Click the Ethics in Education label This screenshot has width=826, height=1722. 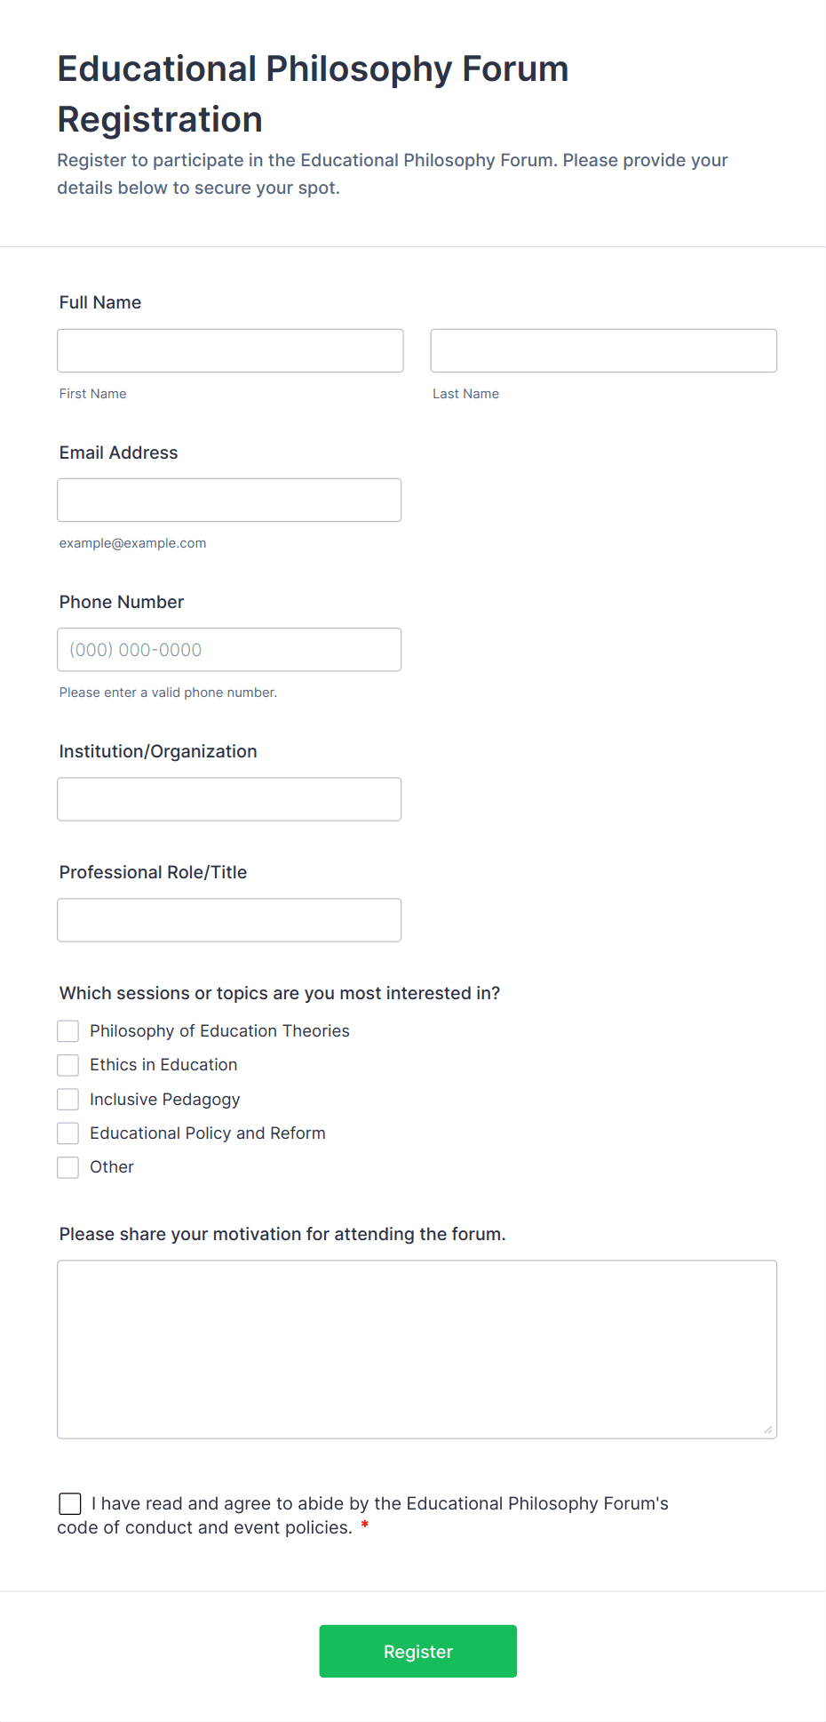163,1065
